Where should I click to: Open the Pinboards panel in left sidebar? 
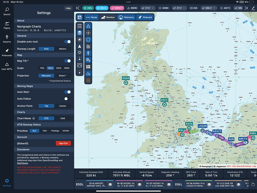point(7,52)
